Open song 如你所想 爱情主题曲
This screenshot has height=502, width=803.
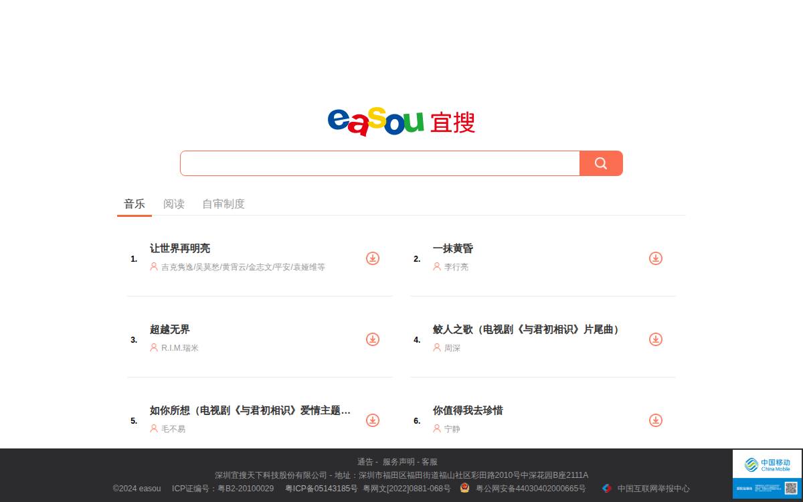(x=250, y=410)
